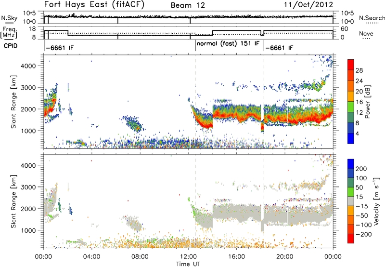Click the 'N.Search' legend label
The image size is (385, 267).
[372, 18]
